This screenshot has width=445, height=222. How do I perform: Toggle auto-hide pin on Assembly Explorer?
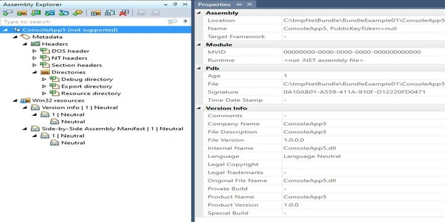(175, 4)
